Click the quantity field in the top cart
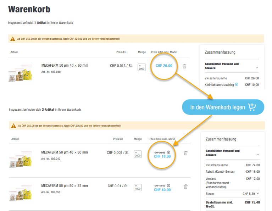The width and height of the screenshot is (272, 211). click(x=141, y=67)
